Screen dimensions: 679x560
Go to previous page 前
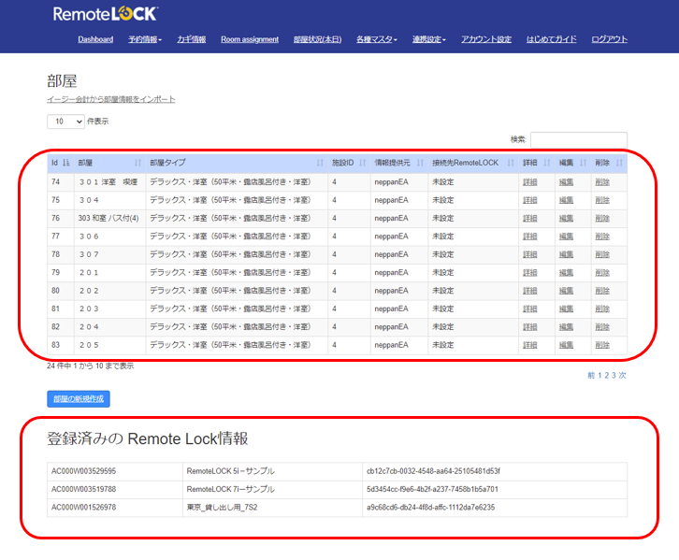pyautogui.click(x=591, y=375)
